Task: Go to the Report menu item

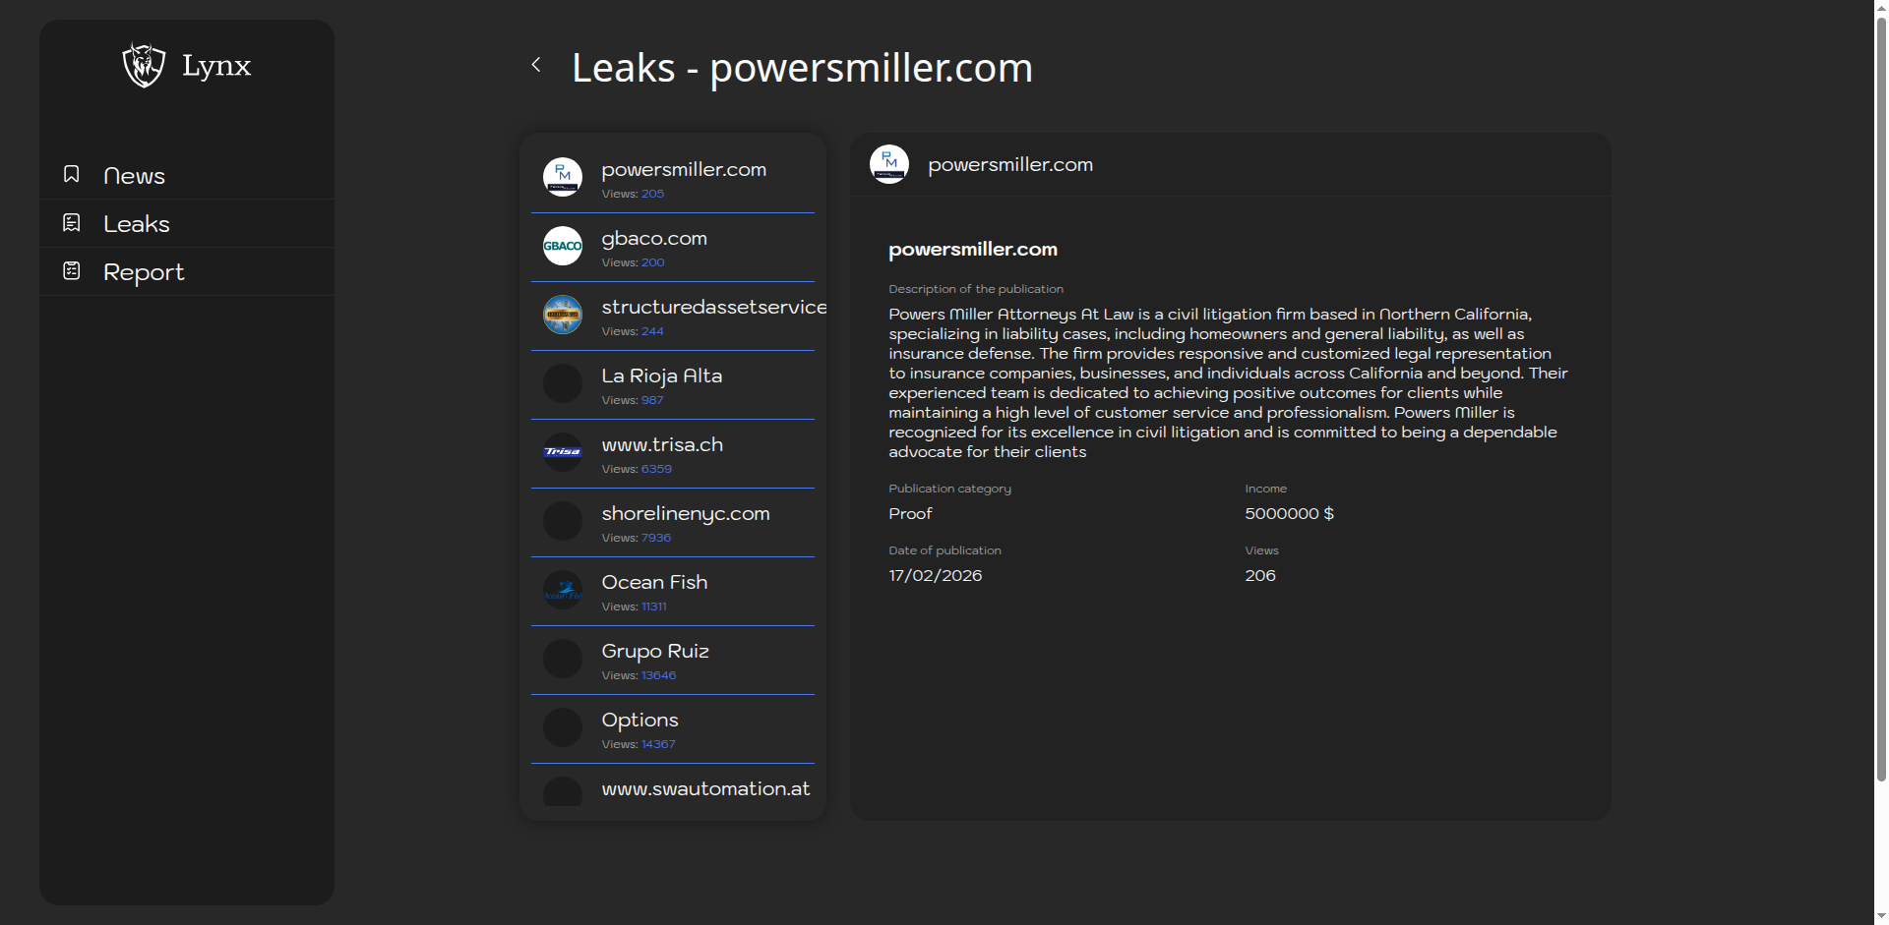Action: (x=144, y=272)
